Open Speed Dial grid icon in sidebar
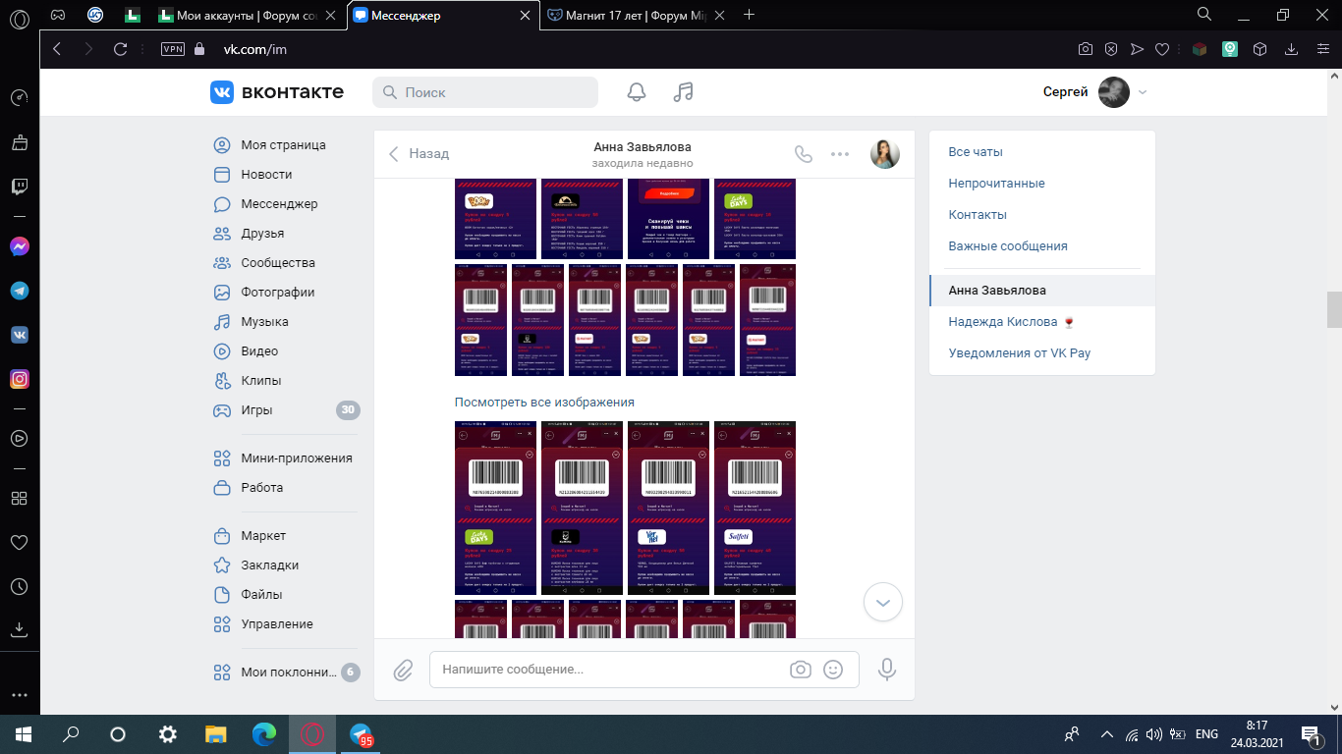The image size is (1342, 754). (x=19, y=498)
